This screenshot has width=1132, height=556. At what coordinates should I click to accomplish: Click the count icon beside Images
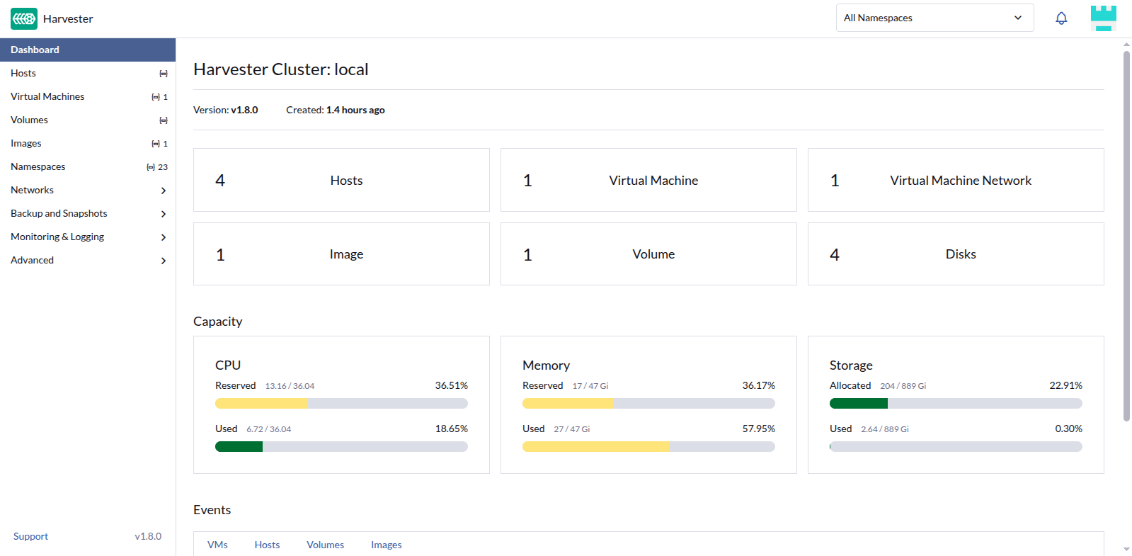156,144
